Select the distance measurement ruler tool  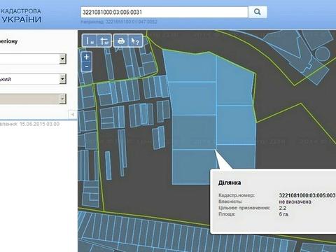90,41
